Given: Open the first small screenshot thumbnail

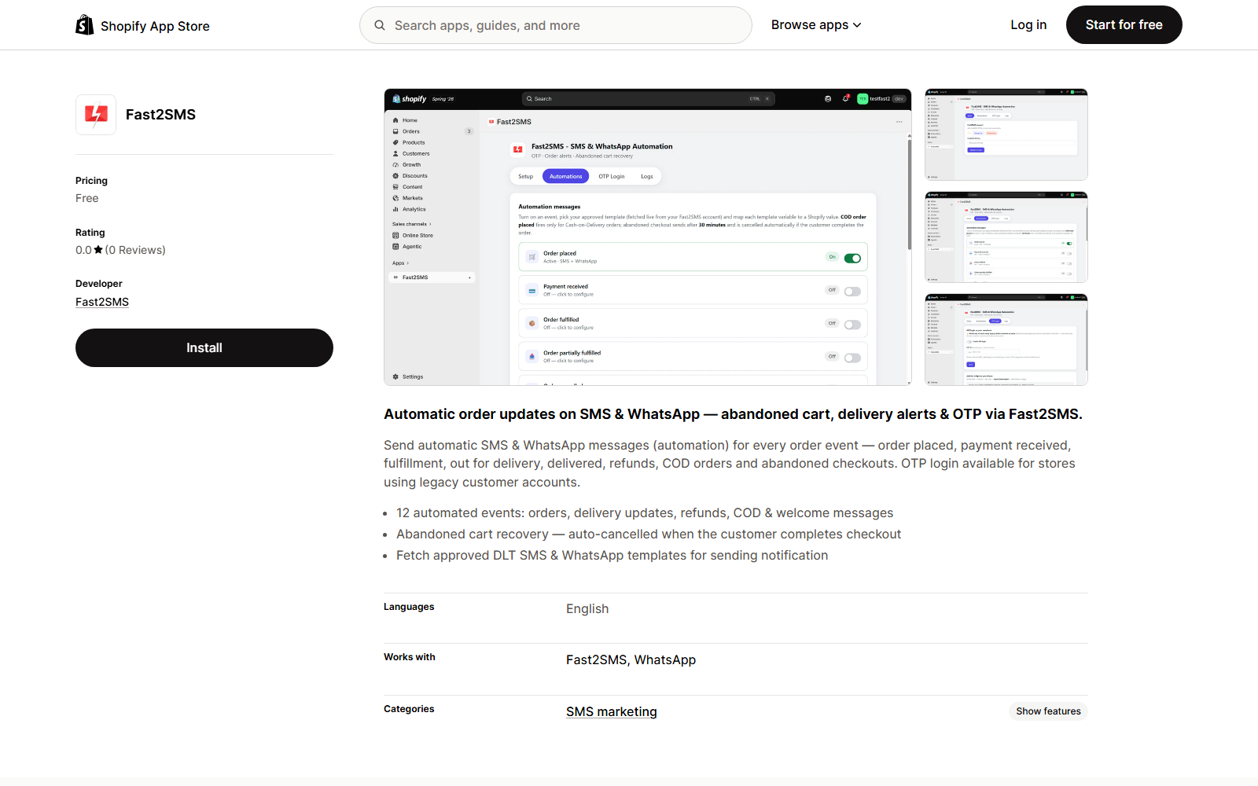Looking at the screenshot, I should (1006, 134).
